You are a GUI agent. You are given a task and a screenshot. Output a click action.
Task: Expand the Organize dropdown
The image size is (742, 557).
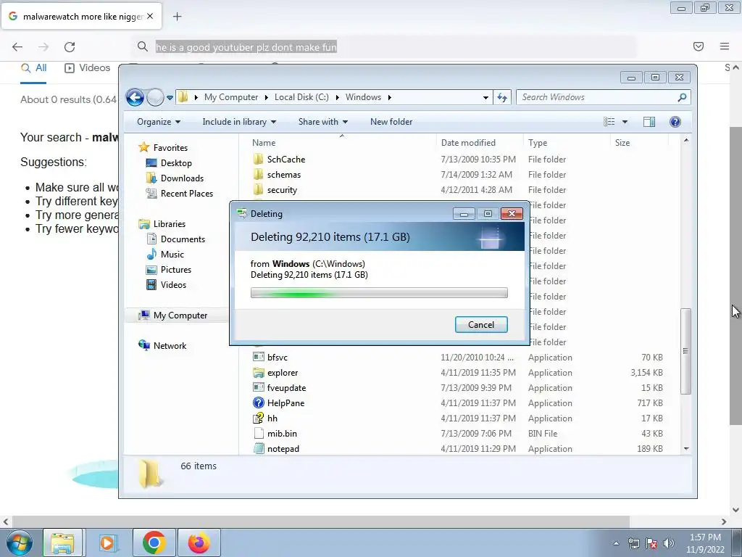[159, 122]
